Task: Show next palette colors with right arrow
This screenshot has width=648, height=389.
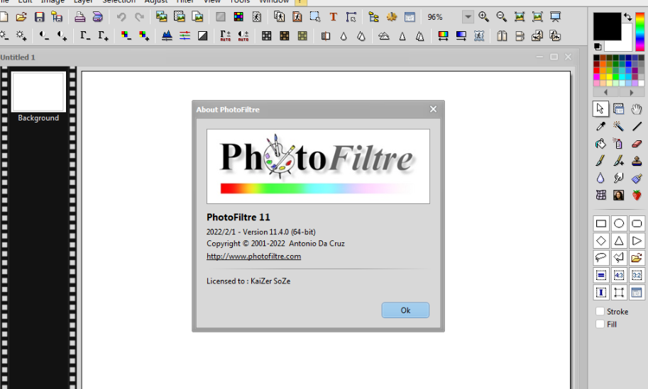Action: coord(632,92)
